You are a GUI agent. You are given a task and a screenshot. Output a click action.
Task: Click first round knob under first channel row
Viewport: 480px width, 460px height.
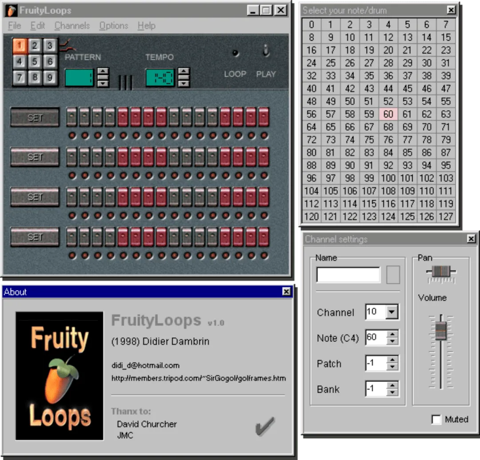coord(72,136)
